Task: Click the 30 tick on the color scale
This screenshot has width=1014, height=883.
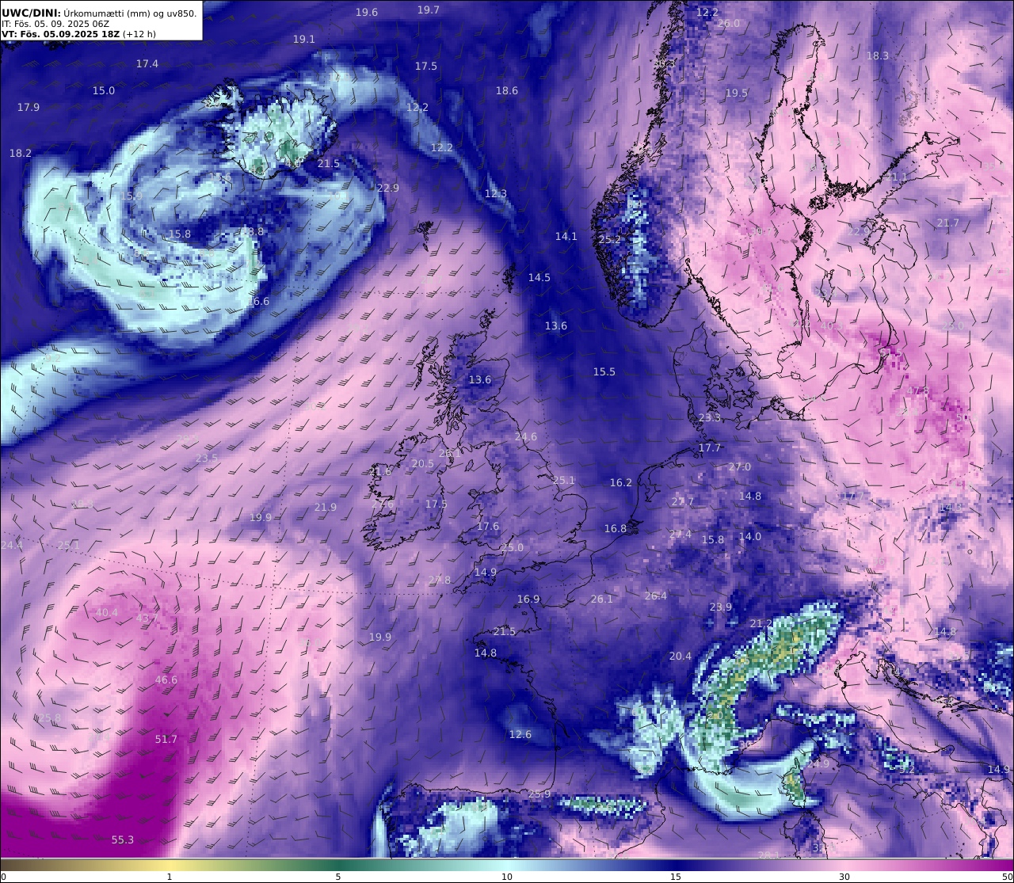Action: point(844,877)
